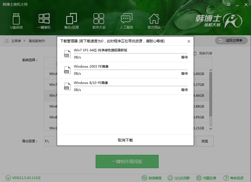
Task: Select the 离线版制作 breadcrumb tab
Action: [37, 41]
